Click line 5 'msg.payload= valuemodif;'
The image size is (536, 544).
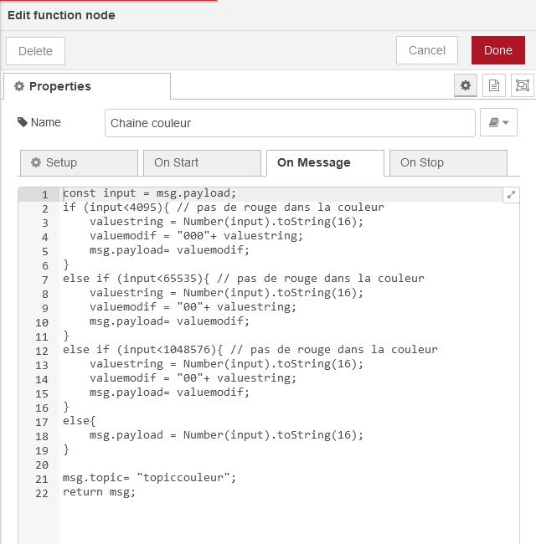pyautogui.click(x=169, y=250)
